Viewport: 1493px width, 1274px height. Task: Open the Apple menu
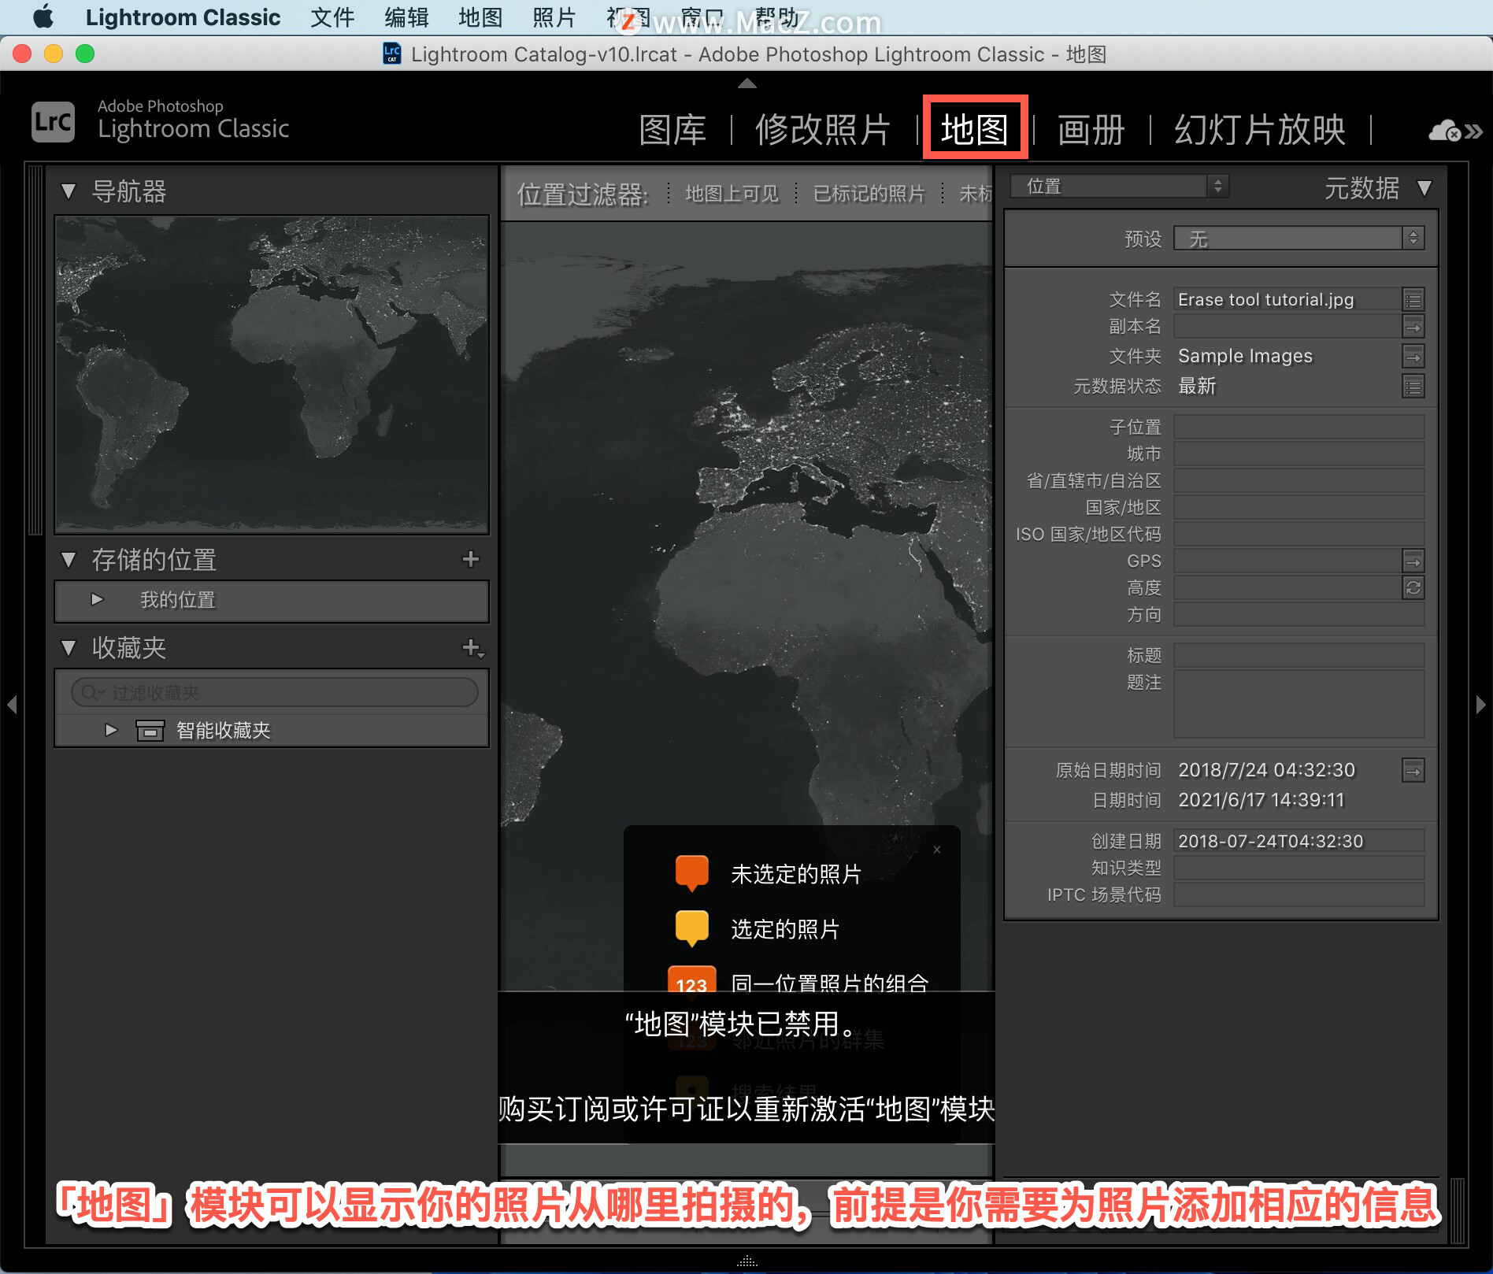tap(43, 17)
